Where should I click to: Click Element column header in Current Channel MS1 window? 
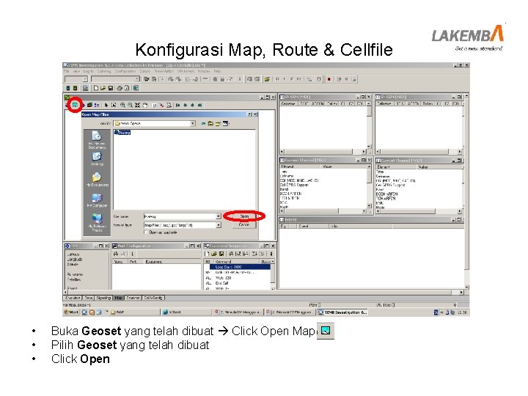pyautogui.click(x=300, y=166)
